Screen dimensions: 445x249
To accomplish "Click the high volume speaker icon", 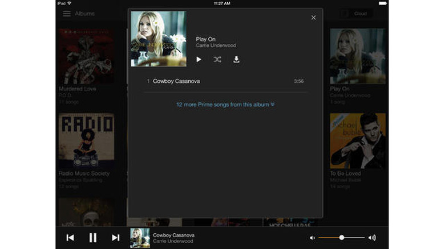I will (x=372, y=238).
